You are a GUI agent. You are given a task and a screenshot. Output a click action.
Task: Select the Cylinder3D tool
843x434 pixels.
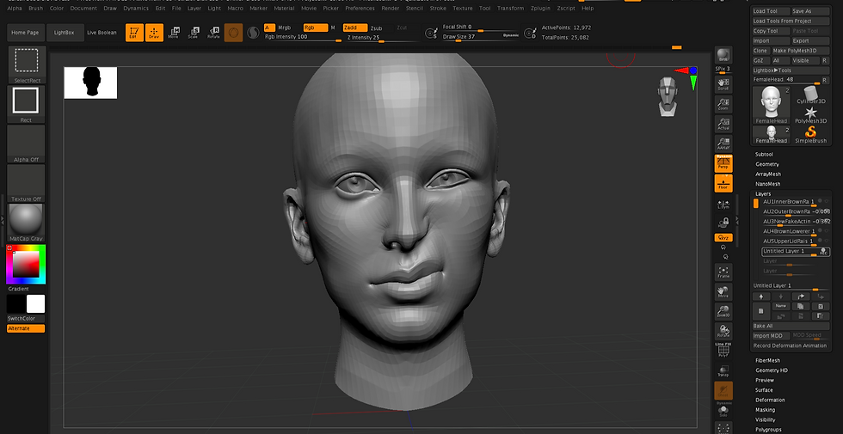[x=810, y=95]
